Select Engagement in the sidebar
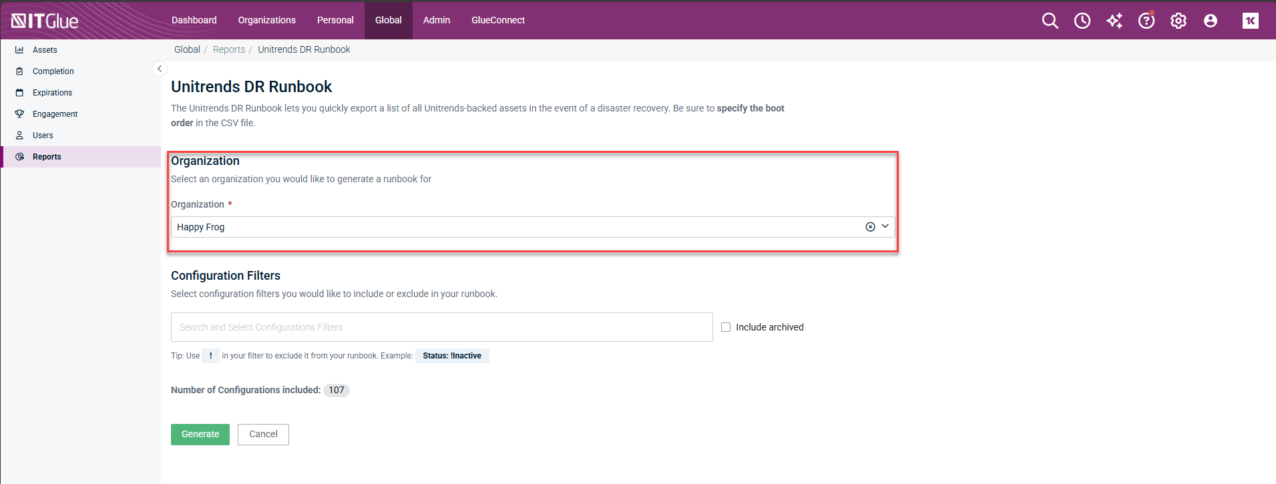The image size is (1276, 484). (x=55, y=114)
